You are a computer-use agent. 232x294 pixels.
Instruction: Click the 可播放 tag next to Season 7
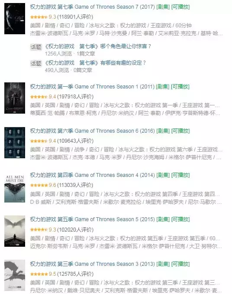click(x=180, y=7)
